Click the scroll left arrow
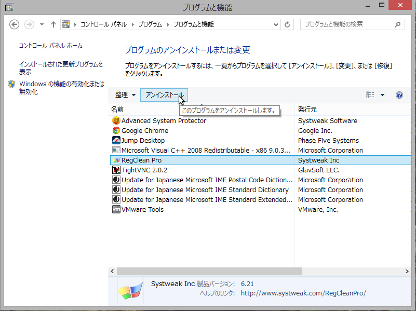 [x=112, y=271]
